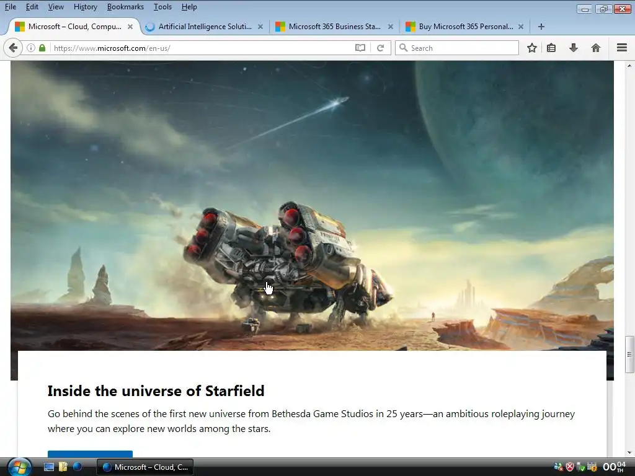Screen dimensions: 635x476
Task: Click the green padlock security icon
Action: click(42, 48)
